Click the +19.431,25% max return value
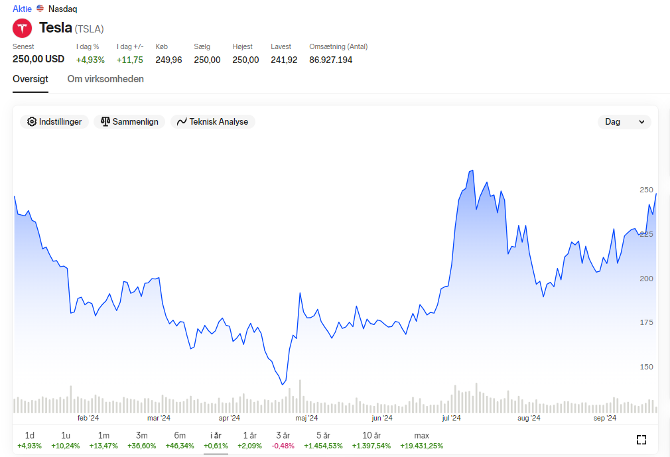This screenshot has width=670, height=457. (422, 446)
